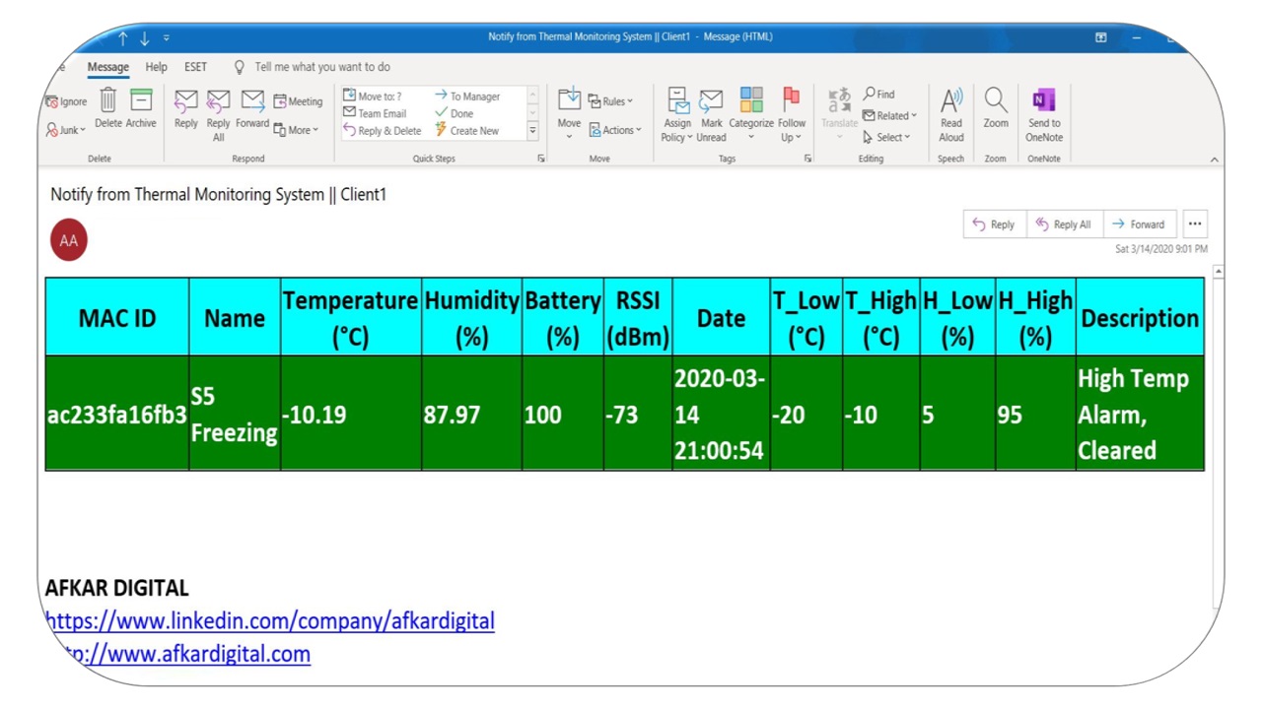Click the Delete trash can icon
The width and height of the screenshot is (1262, 709).
click(108, 101)
